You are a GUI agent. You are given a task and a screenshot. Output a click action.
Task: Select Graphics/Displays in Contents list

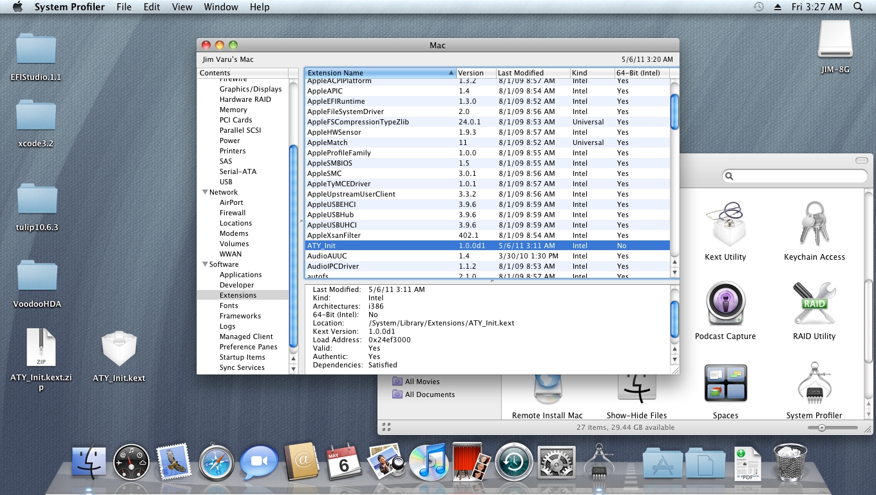tap(251, 89)
